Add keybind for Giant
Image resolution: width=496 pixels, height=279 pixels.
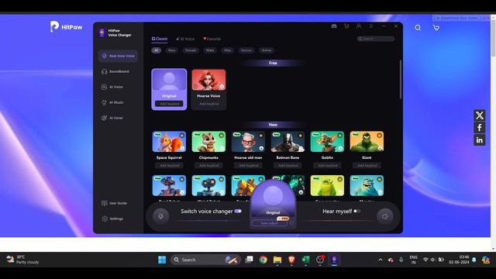click(367, 165)
